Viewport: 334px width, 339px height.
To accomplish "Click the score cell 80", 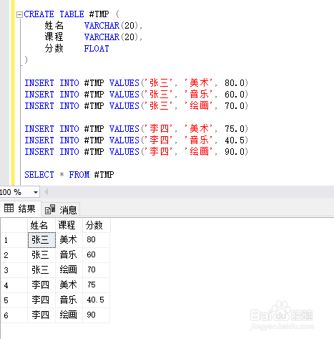I will [97, 240].
